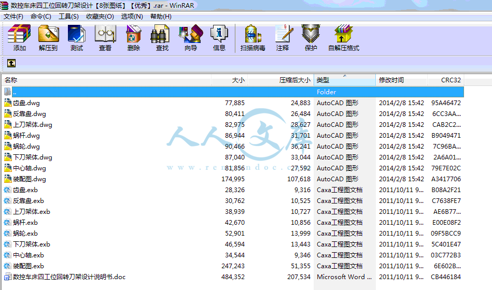
Task: Click the 蜗轮.dwg file icon
Action: click(8, 146)
